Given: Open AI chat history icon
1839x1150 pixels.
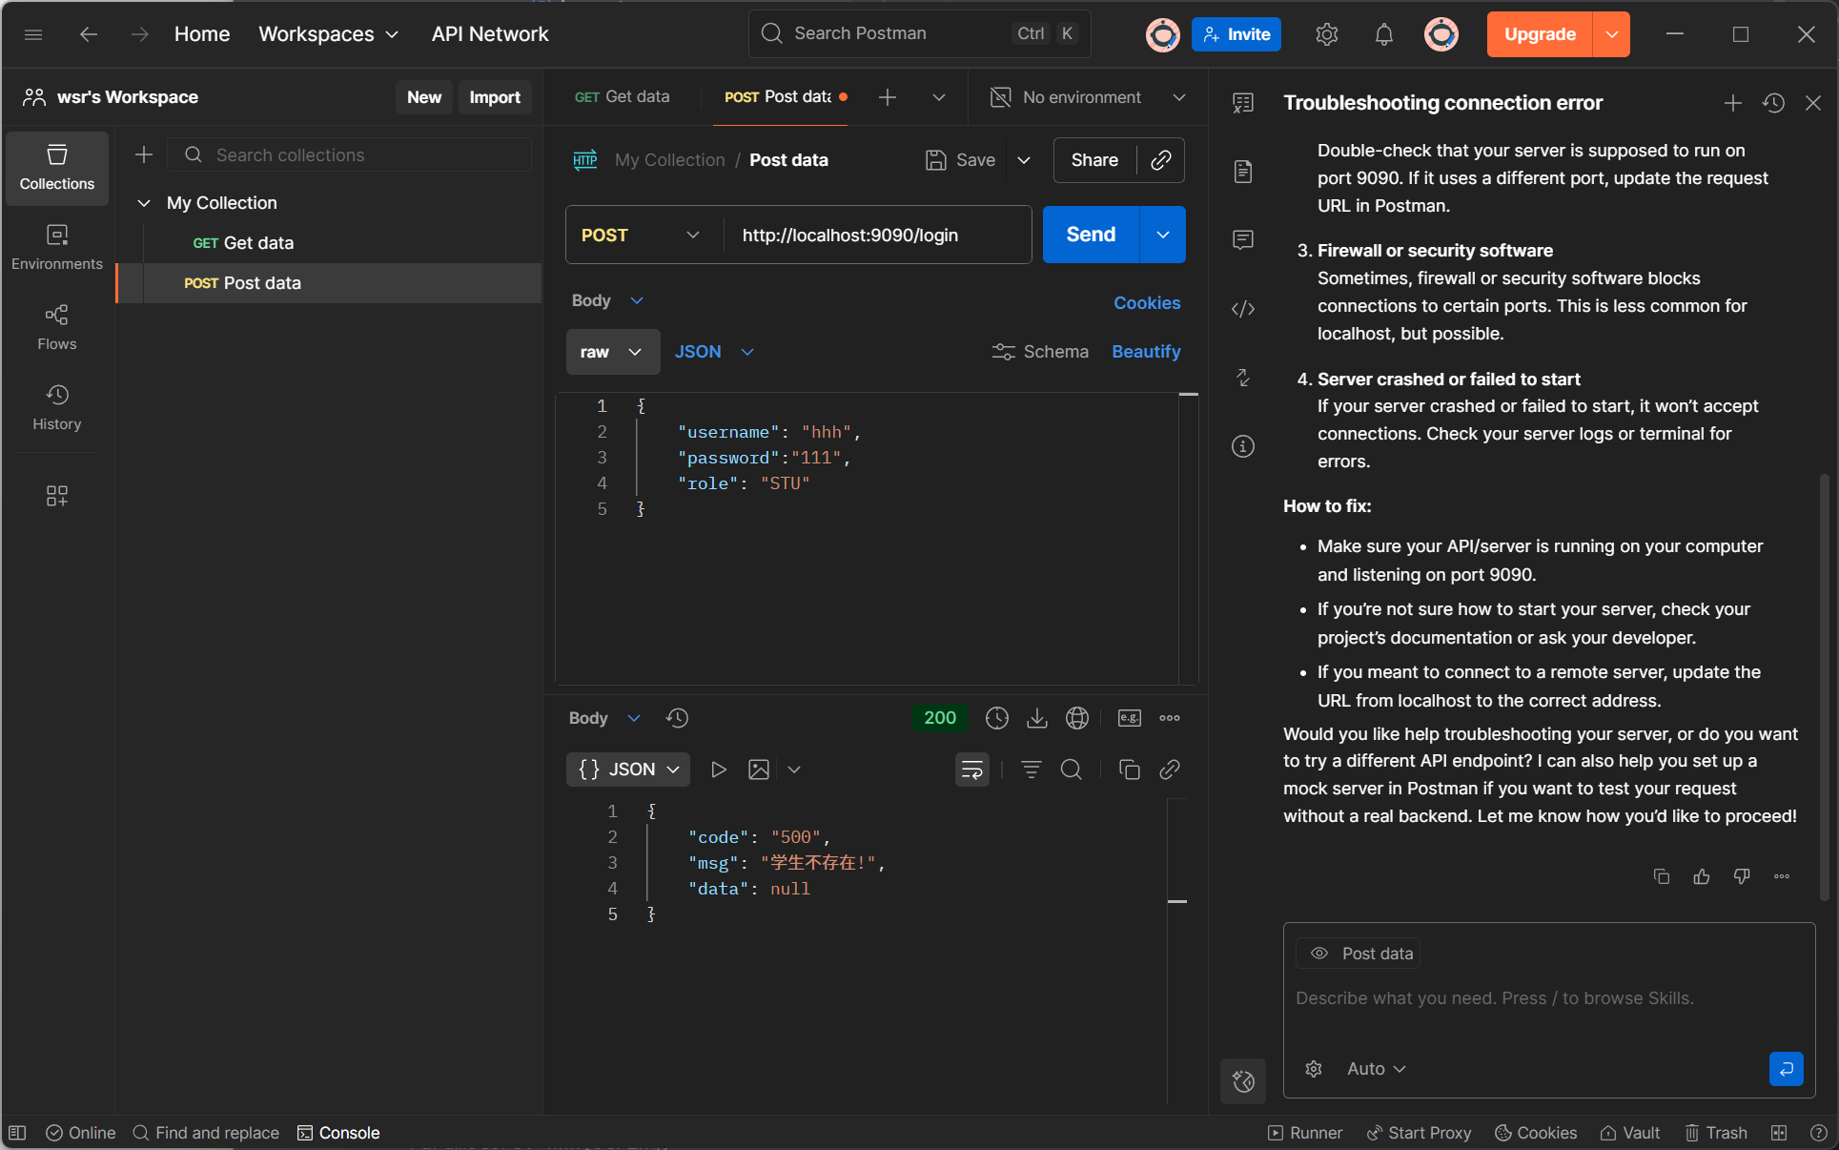Looking at the screenshot, I should [1773, 103].
